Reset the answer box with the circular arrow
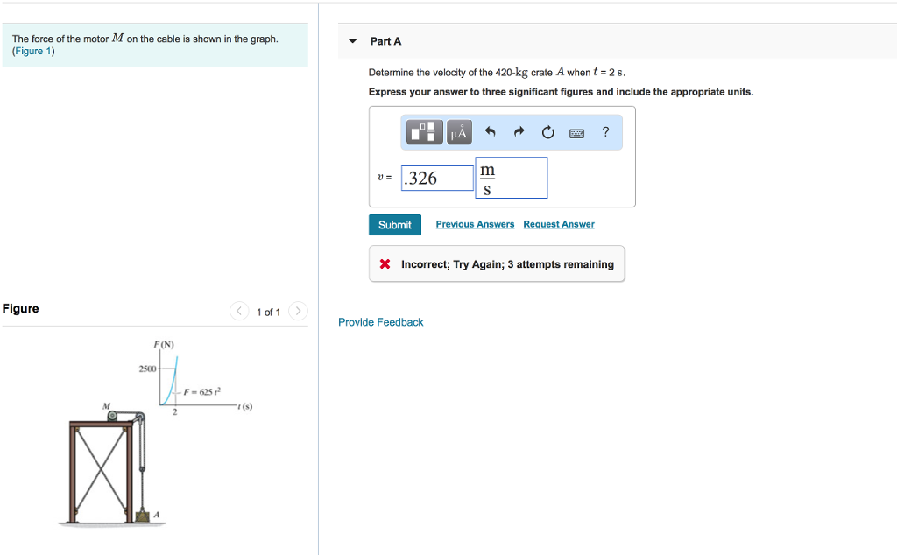This screenshot has height=555, width=897. (x=548, y=133)
